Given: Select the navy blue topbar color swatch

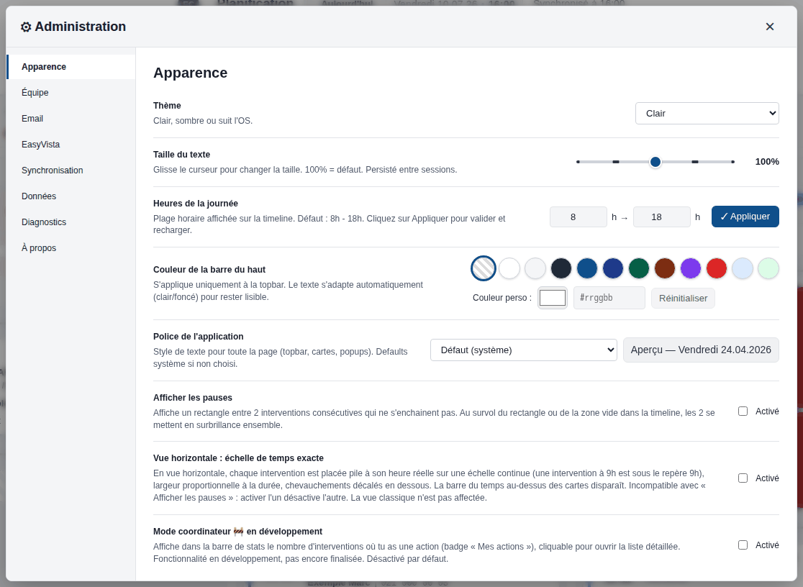Looking at the screenshot, I should pos(613,268).
